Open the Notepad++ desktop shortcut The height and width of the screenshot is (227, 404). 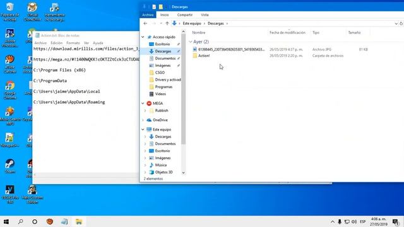coord(10,140)
